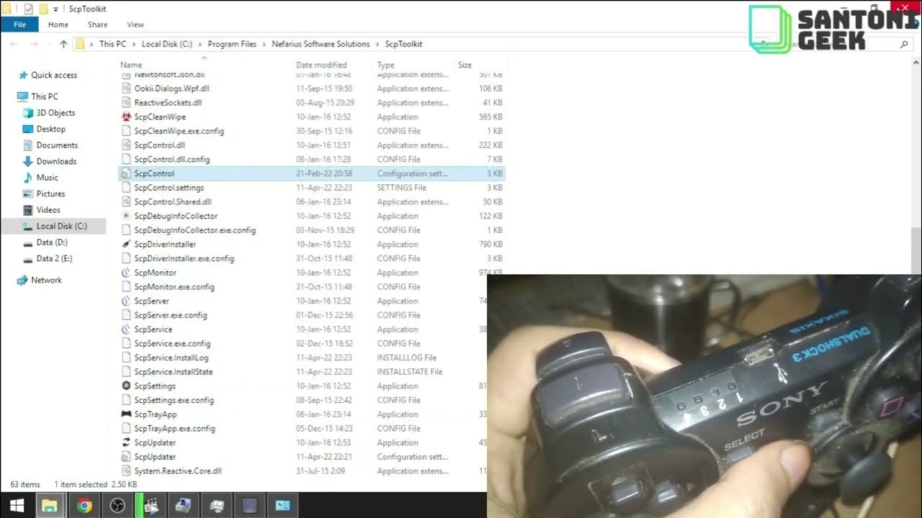This screenshot has width=922, height=518.
Task: Open File Explorer from the taskbar
Action: tap(49, 506)
